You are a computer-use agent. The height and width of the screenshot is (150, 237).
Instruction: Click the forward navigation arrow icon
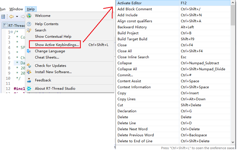(x=23, y=17)
